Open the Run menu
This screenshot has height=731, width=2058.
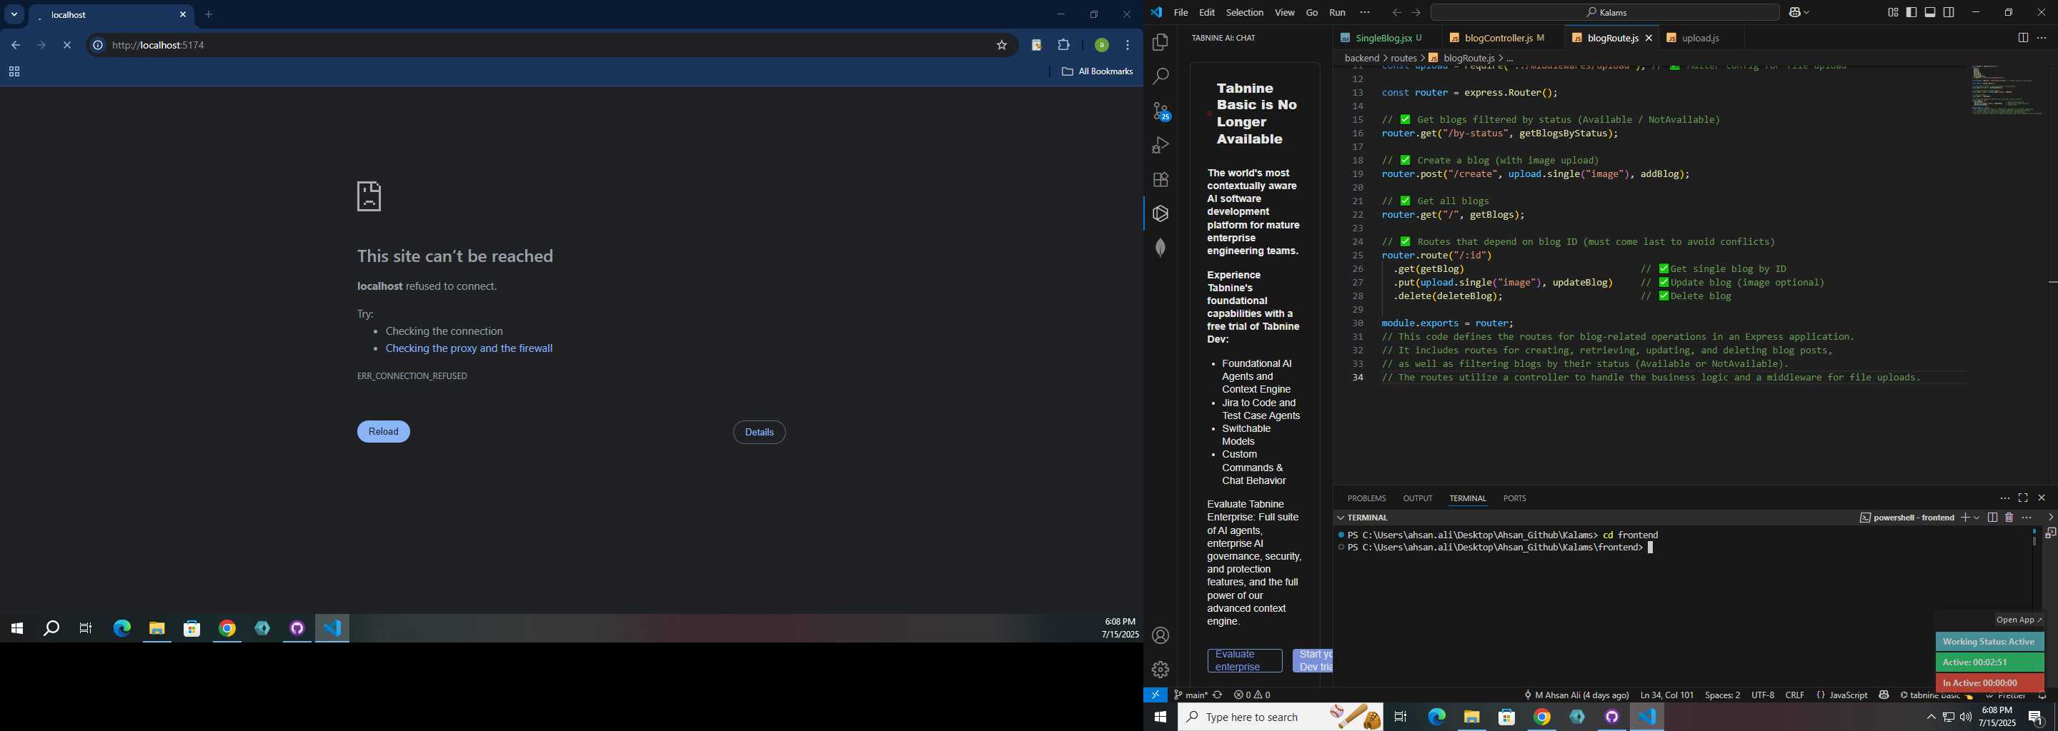[1338, 13]
